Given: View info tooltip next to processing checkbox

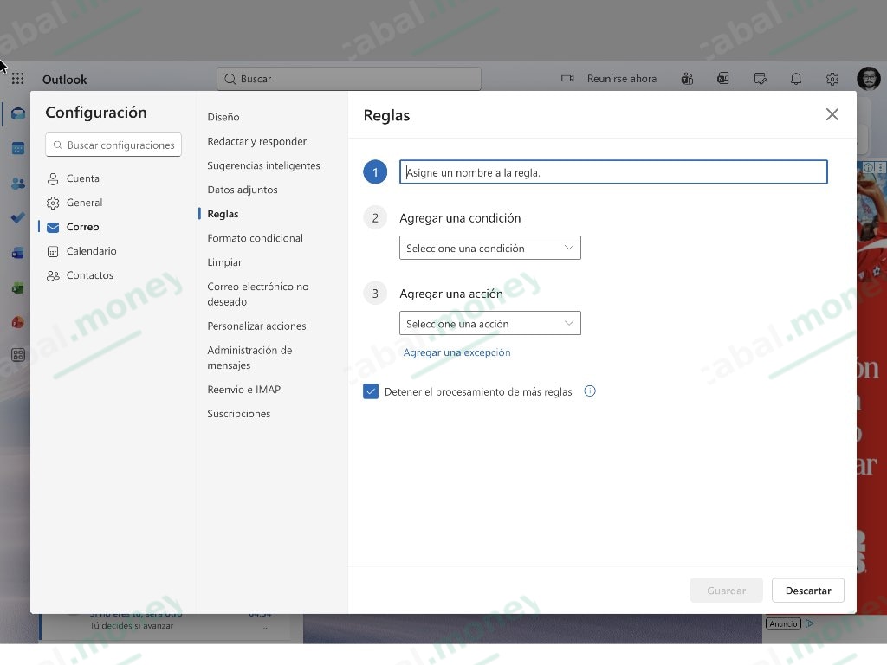Looking at the screenshot, I should 590,391.
